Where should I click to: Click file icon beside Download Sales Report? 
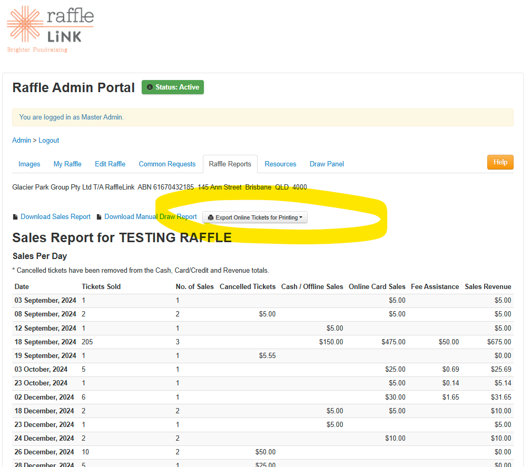coord(15,217)
